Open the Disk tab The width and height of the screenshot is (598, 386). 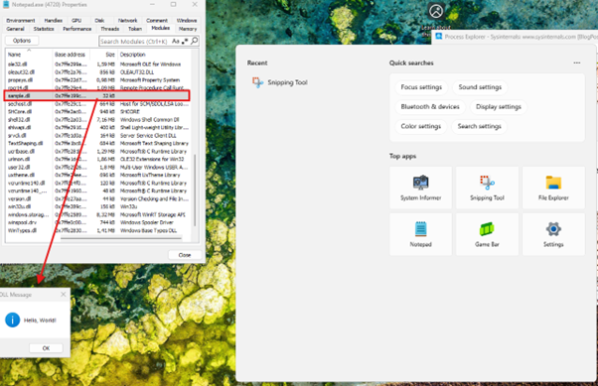(x=99, y=20)
